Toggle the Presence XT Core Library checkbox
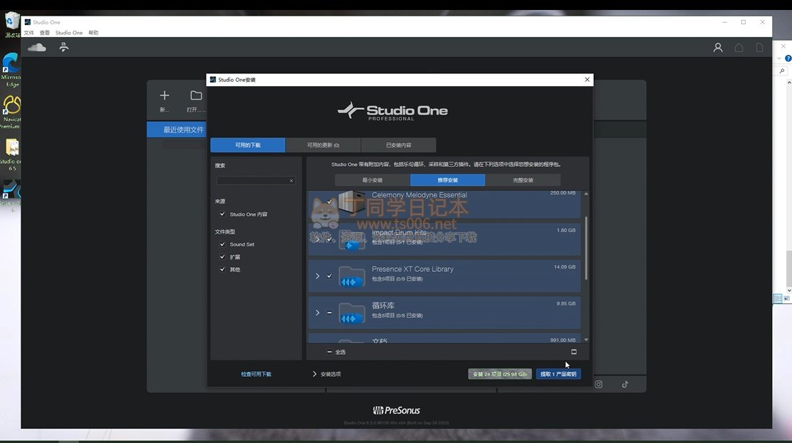Viewport: 792px width, 443px height. click(329, 276)
